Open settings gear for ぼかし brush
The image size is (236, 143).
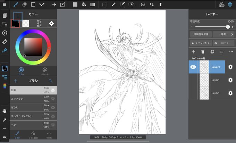click(x=53, y=108)
